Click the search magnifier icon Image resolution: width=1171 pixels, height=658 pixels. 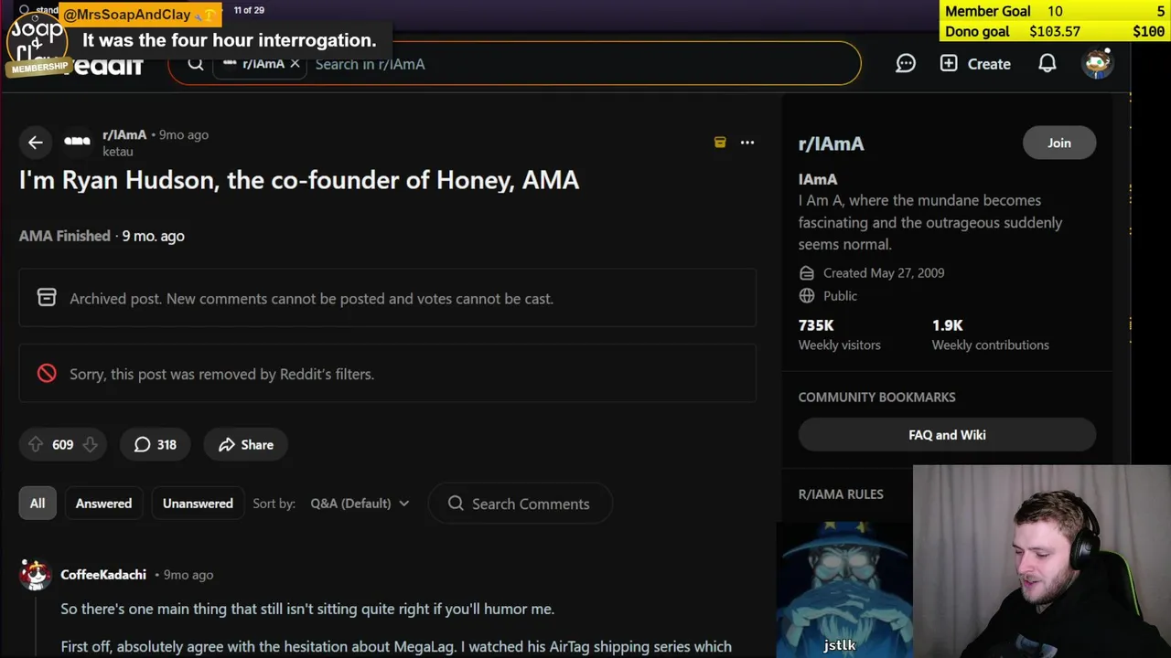pyautogui.click(x=196, y=64)
